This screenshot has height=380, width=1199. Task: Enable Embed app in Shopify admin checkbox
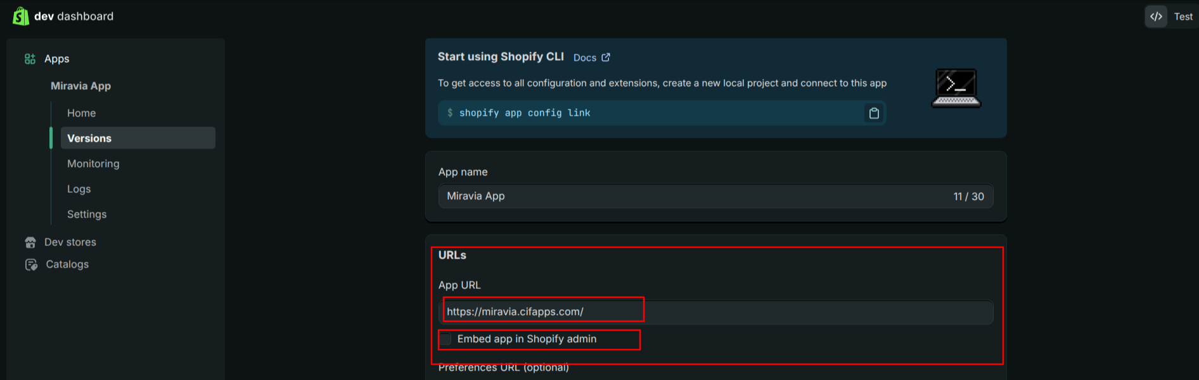tap(446, 340)
